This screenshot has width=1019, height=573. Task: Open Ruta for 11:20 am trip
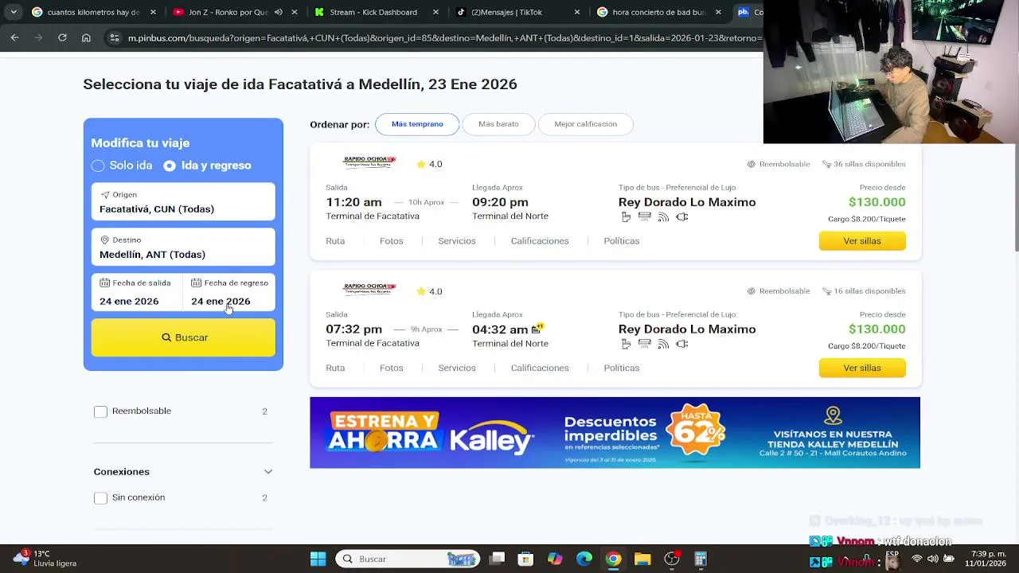[335, 241]
